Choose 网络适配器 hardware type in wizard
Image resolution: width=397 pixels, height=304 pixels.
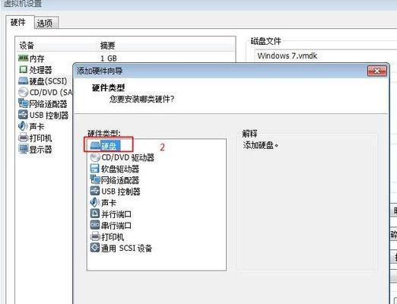click(115, 180)
